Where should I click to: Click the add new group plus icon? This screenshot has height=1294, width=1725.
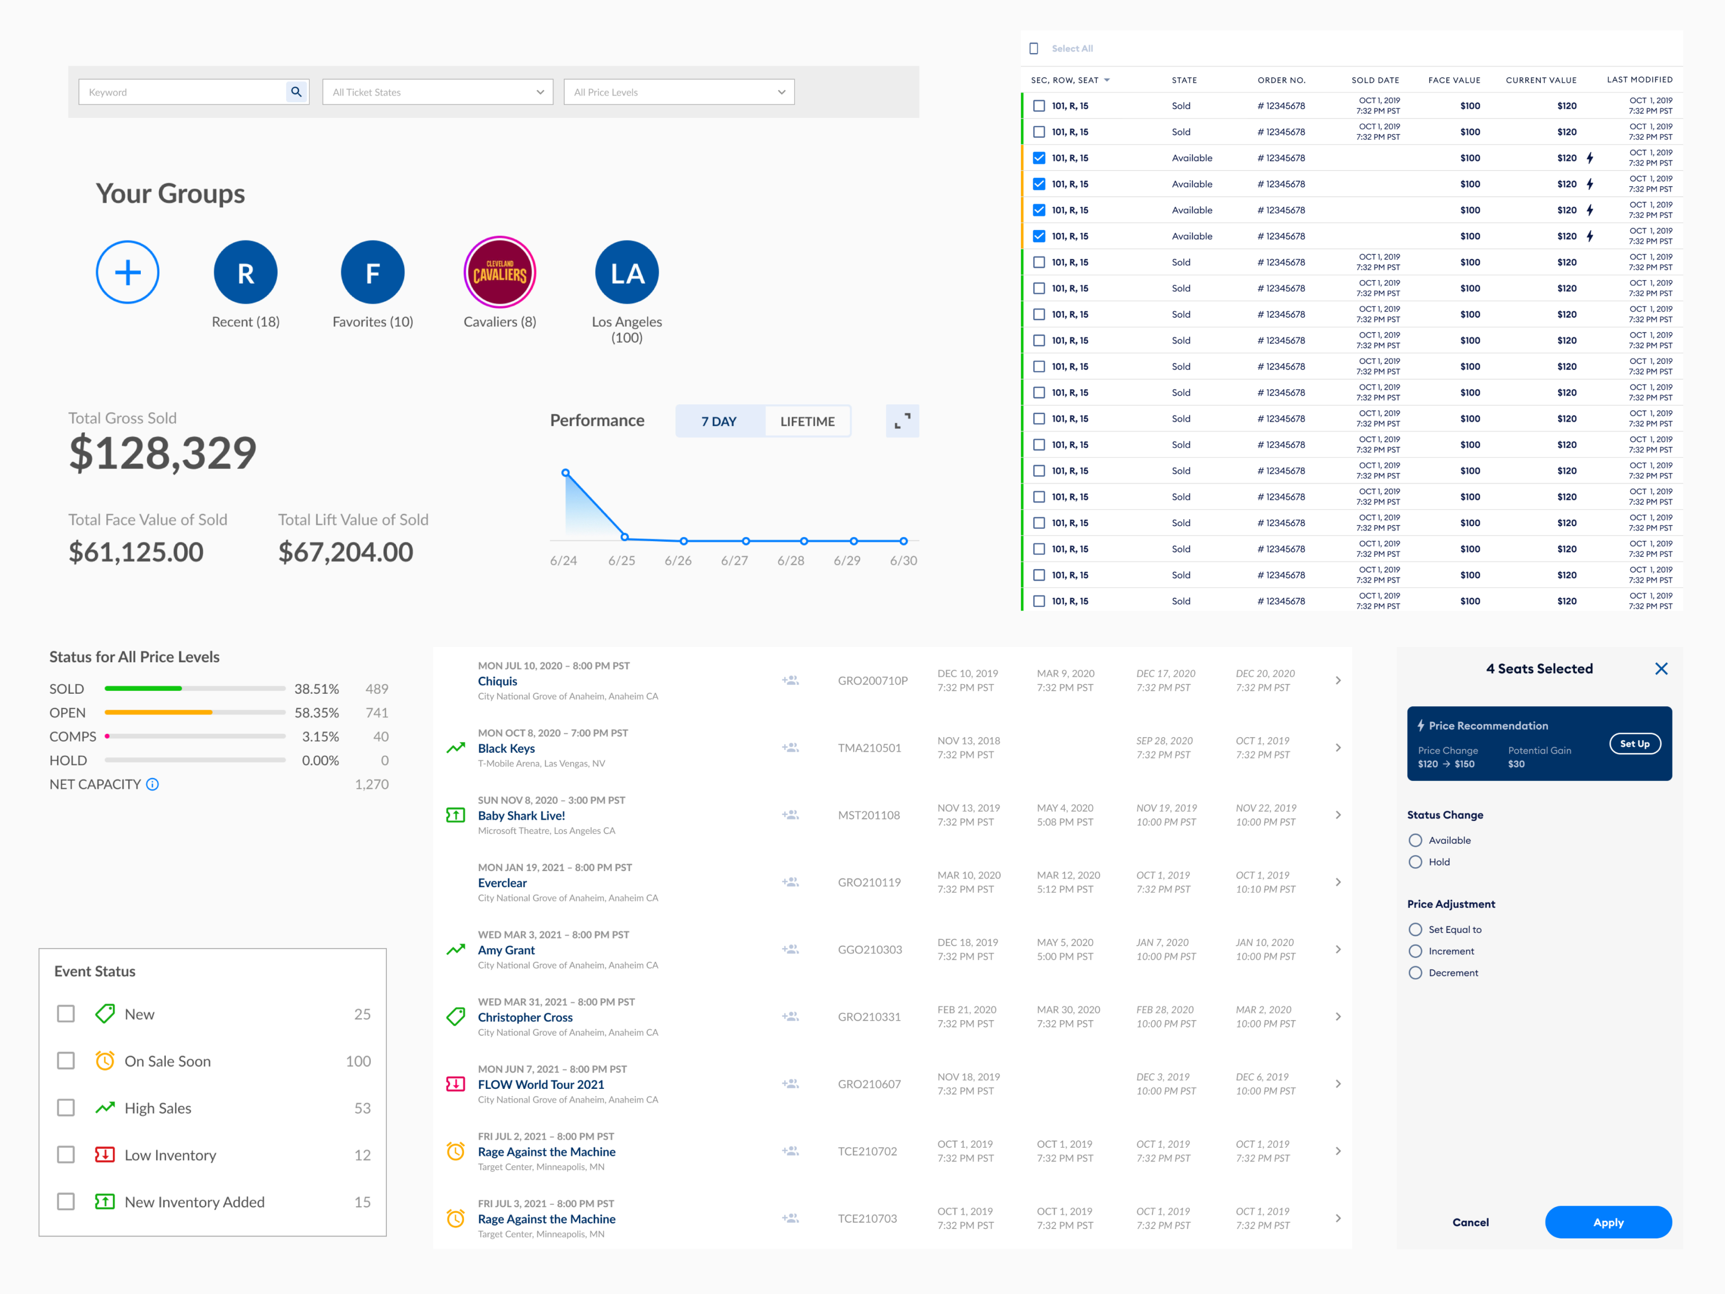coord(128,272)
